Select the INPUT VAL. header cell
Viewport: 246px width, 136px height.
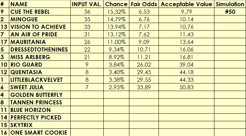[x=87, y=4]
